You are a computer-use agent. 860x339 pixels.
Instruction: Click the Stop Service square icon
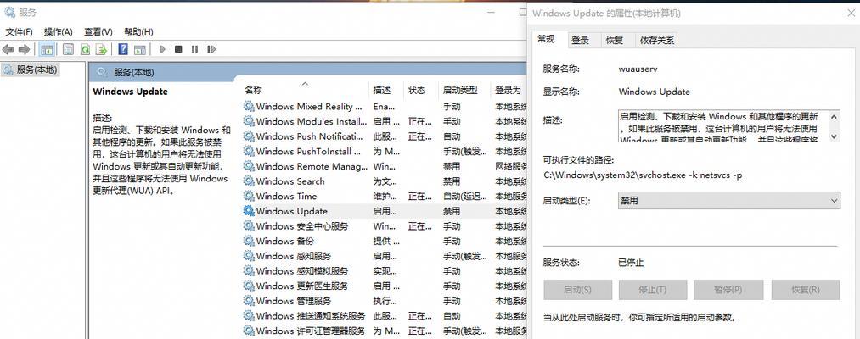(x=178, y=49)
